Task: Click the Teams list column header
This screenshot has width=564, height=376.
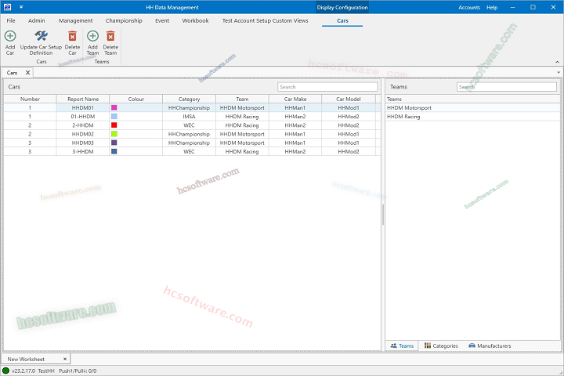Action: pos(472,99)
